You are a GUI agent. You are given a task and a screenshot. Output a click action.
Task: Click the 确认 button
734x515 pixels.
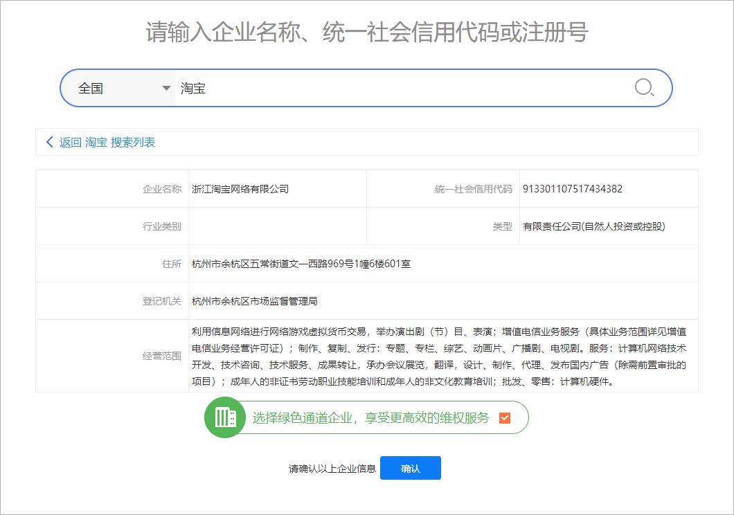[x=411, y=468]
